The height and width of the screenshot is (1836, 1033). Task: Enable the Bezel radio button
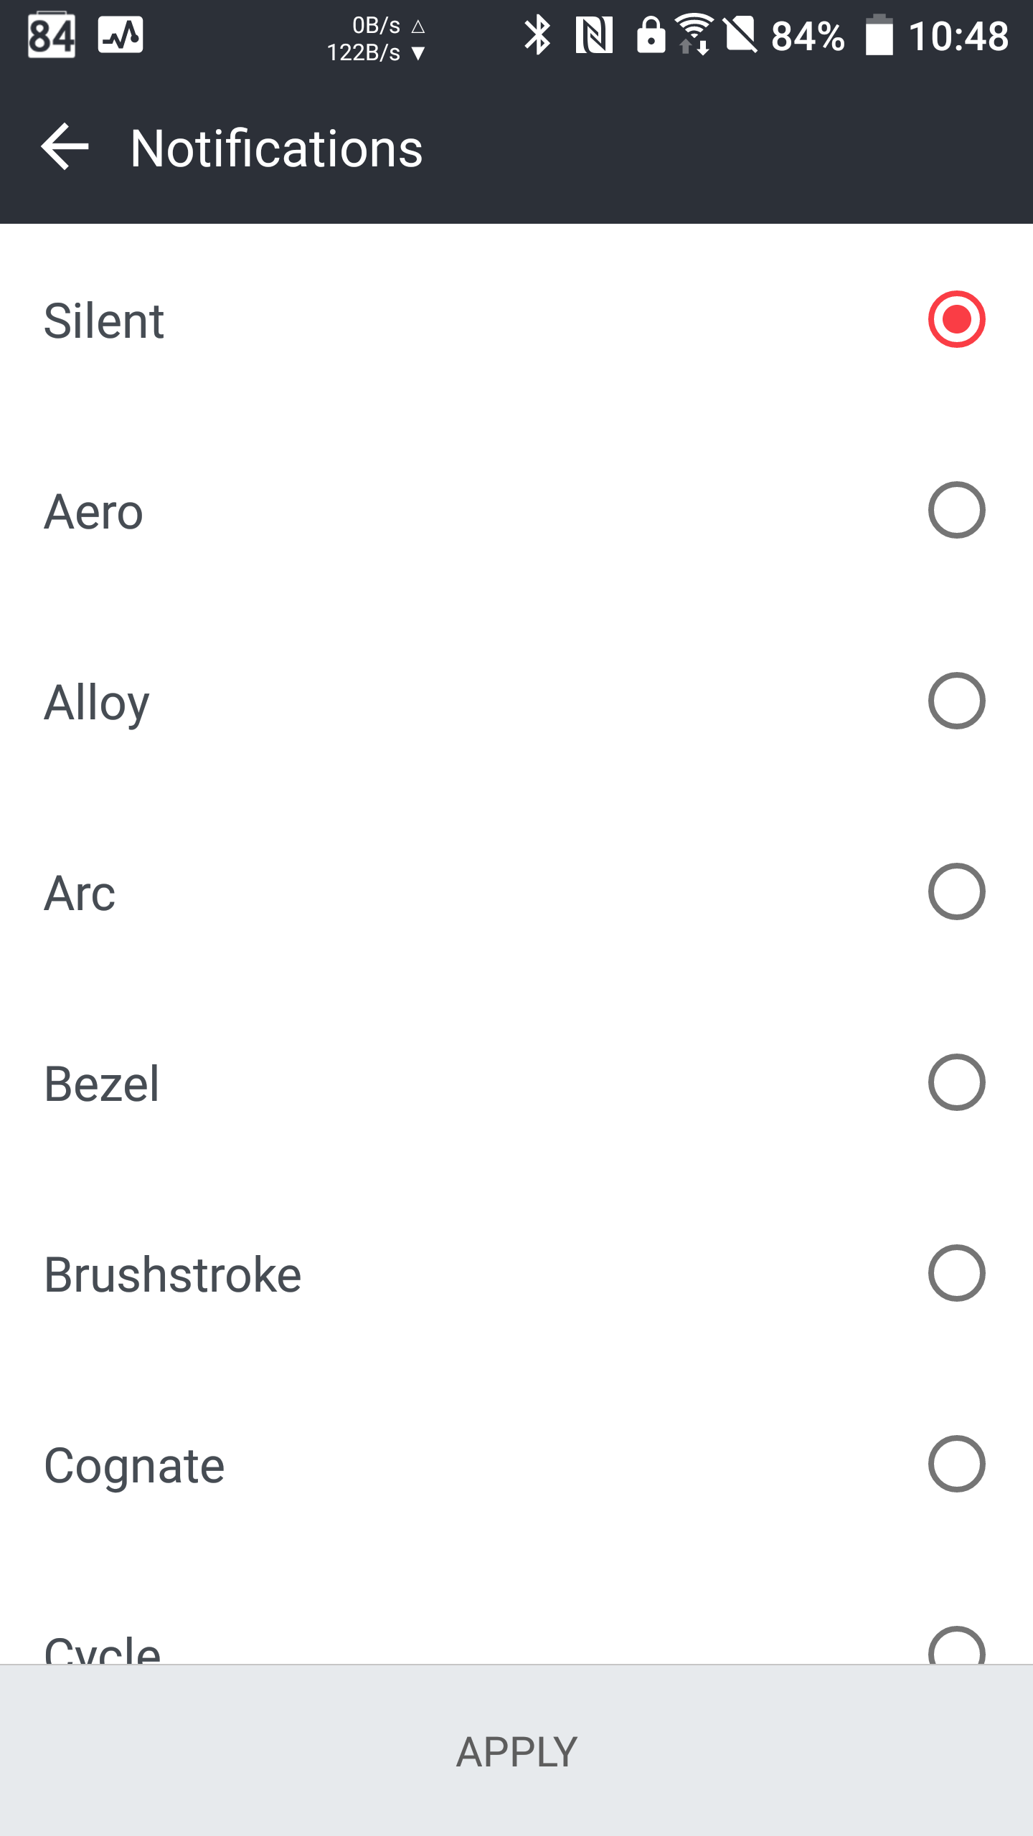coord(956,1082)
